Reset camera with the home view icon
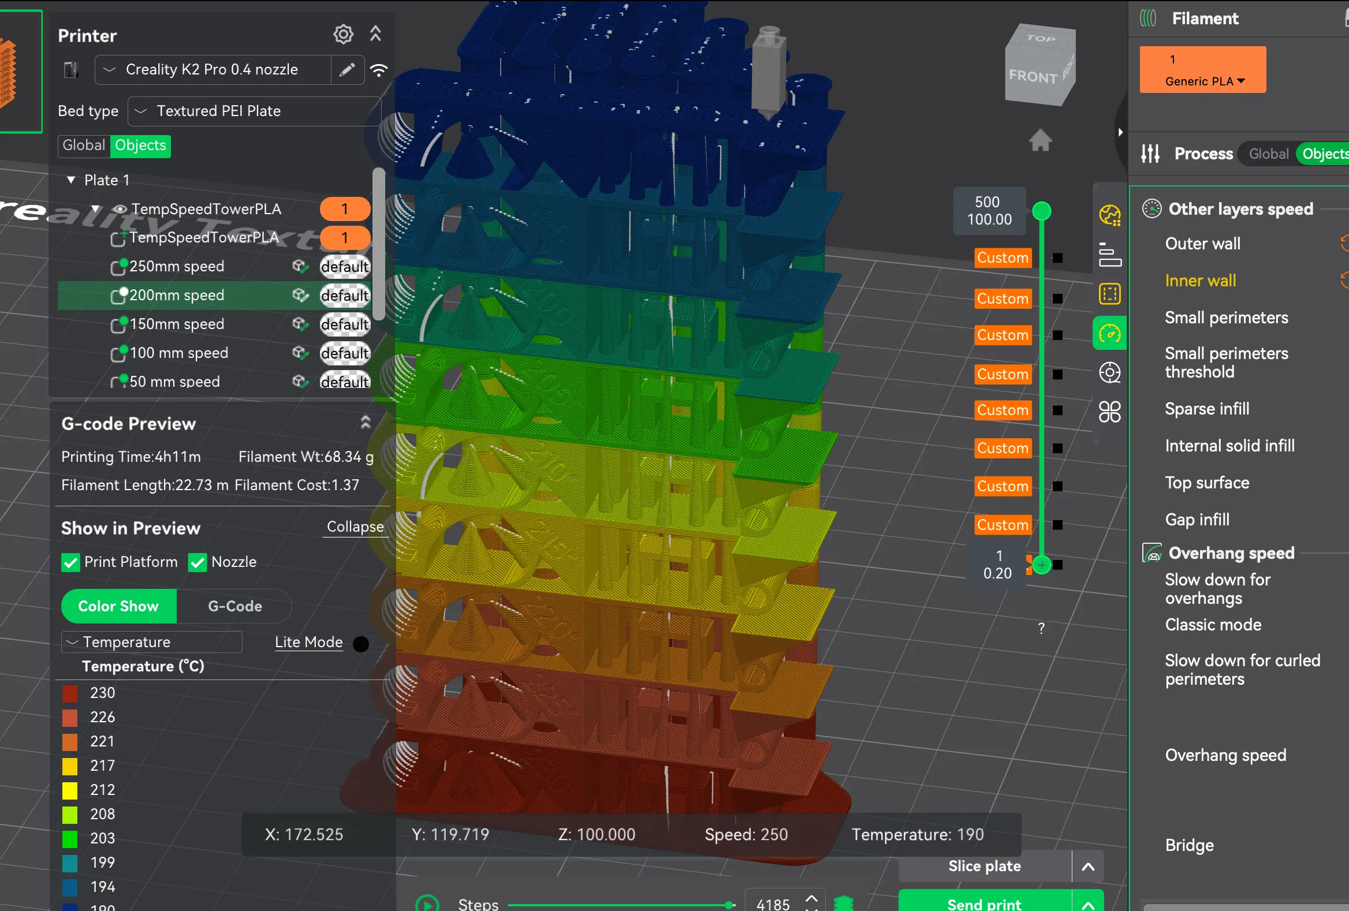 [x=1040, y=140]
